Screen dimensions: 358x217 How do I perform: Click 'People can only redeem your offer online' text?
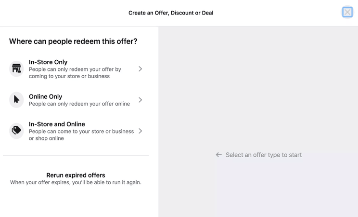coord(79,104)
